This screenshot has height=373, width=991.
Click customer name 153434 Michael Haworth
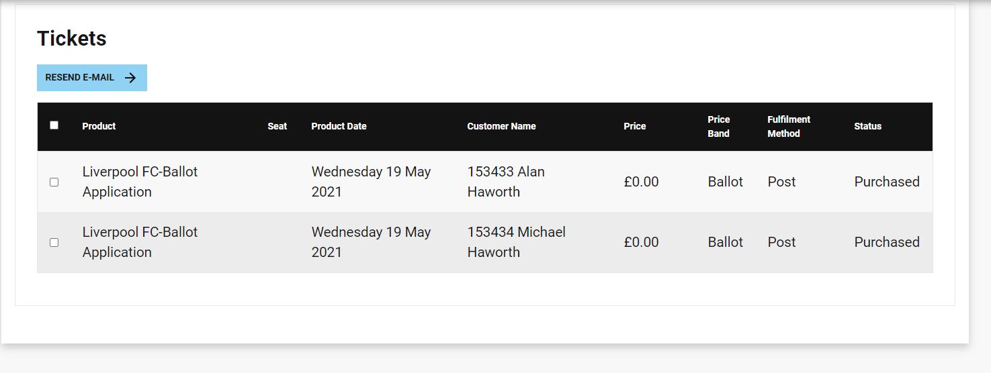tap(516, 242)
